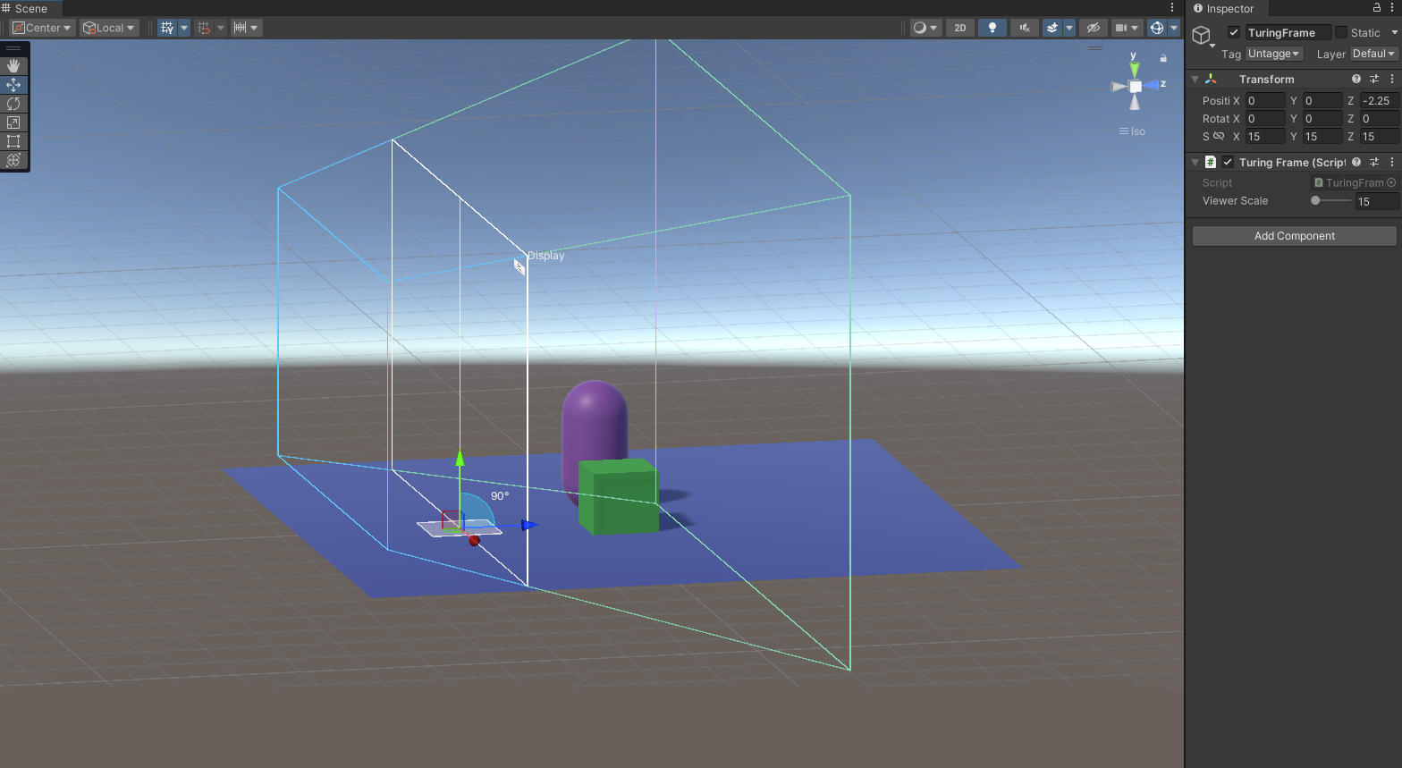
Task: Open the Tag dropdown showing Untagged
Action: [1274, 54]
